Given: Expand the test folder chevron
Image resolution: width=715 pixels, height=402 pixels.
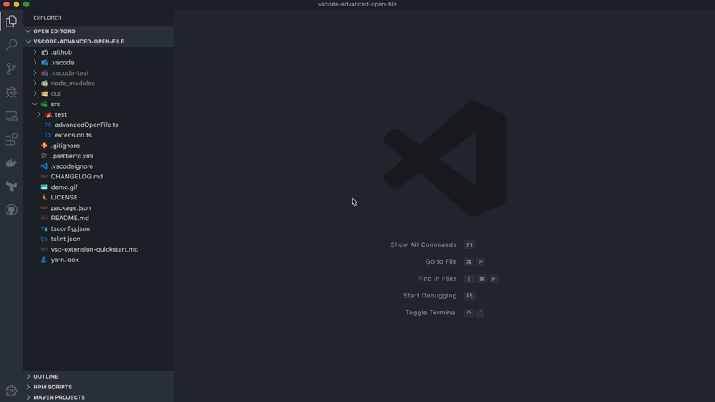Looking at the screenshot, I should (39, 114).
